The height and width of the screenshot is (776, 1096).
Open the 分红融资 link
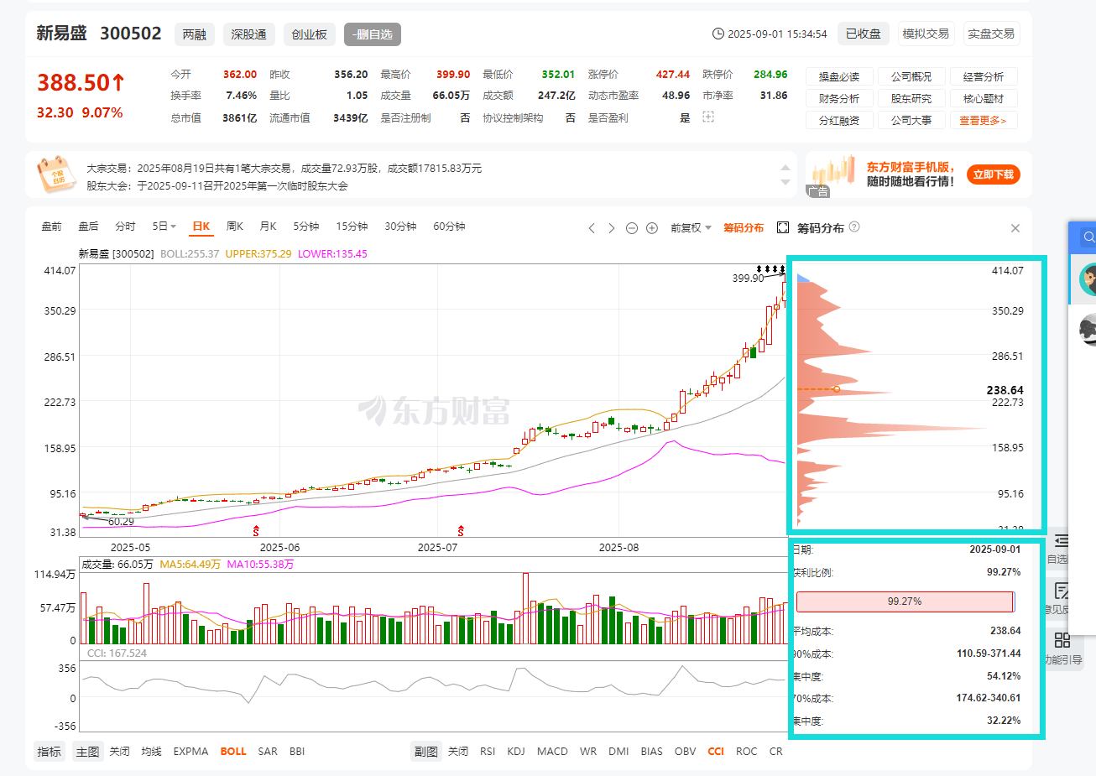point(839,120)
